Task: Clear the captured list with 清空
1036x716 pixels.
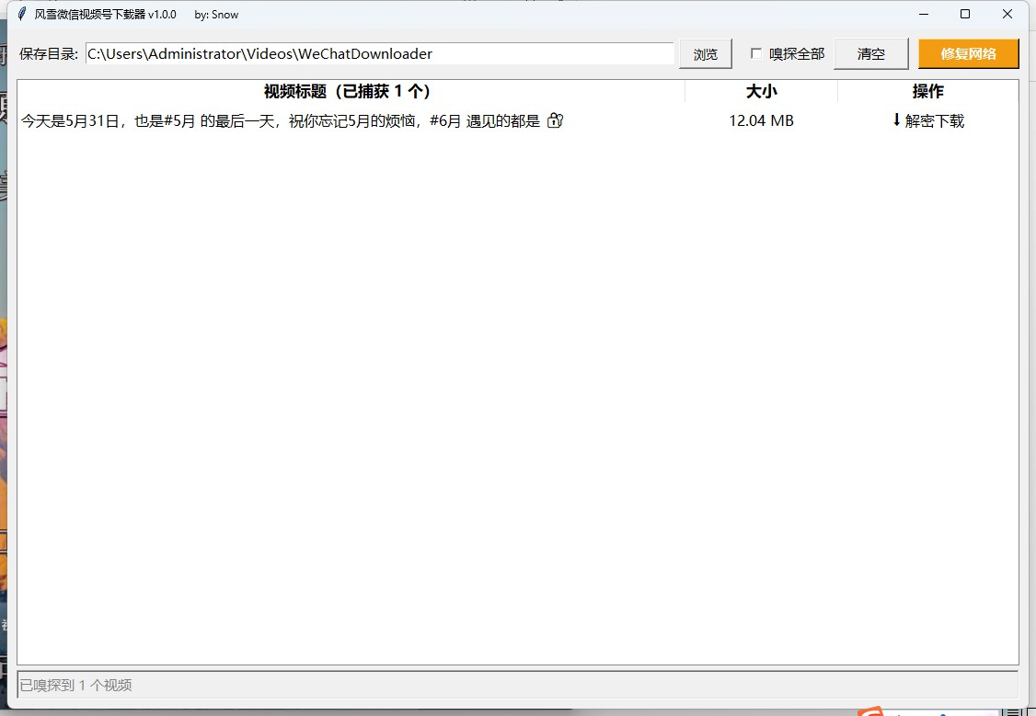Action: coord(870,54)
